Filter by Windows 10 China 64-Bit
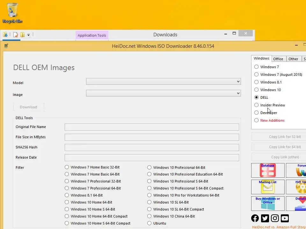Image resolution: width=306 pixels, height=229 pixels. (149, 216)
